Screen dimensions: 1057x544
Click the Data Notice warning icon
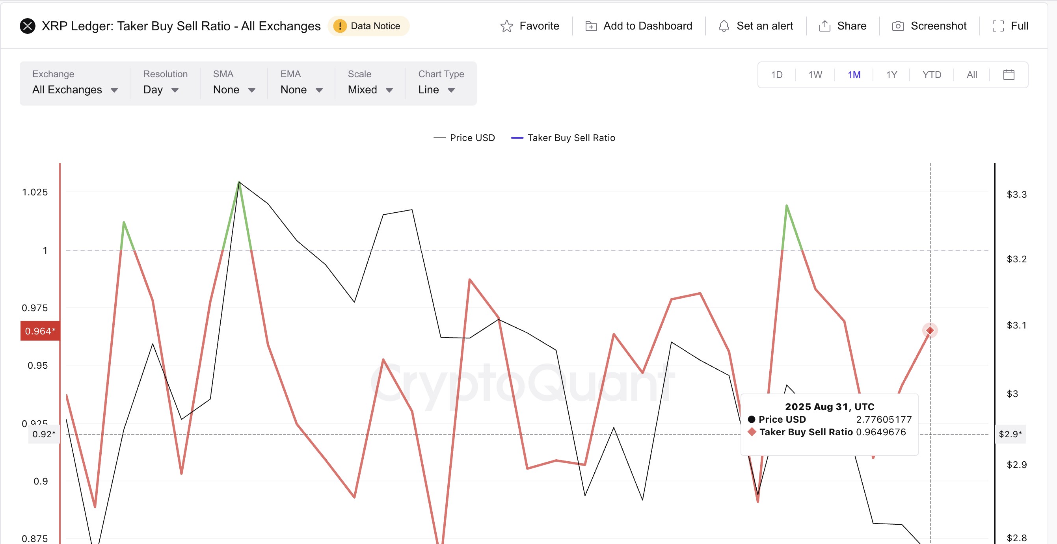click(340, 26)
